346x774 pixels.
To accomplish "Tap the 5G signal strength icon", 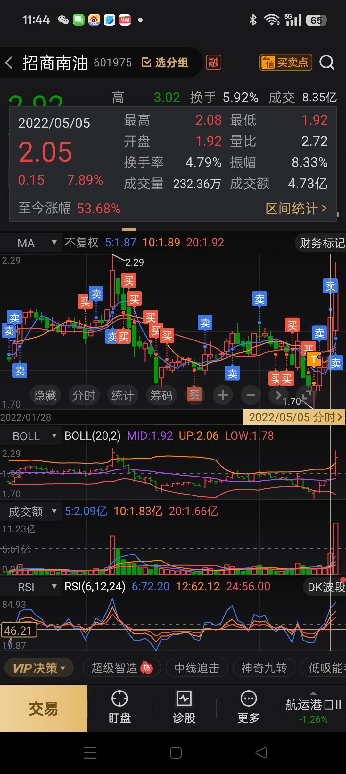I will coord(292,20).
